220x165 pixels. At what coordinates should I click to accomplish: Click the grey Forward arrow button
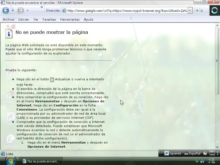click(x=20, y=10)
